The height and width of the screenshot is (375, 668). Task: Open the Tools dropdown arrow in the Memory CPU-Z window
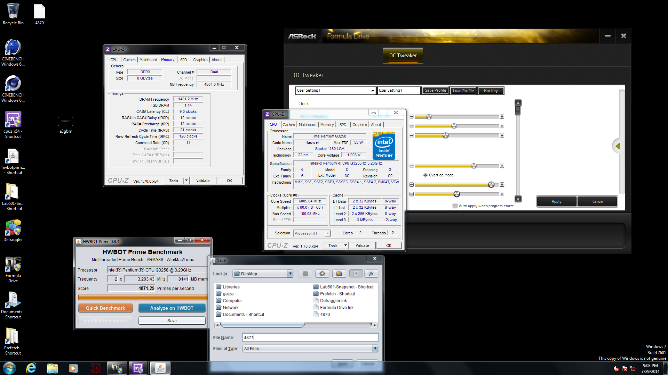(x=186, y=181)
